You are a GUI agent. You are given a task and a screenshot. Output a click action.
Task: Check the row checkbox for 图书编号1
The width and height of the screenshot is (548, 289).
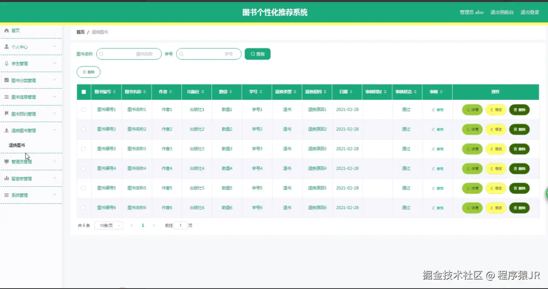point(83,109)
